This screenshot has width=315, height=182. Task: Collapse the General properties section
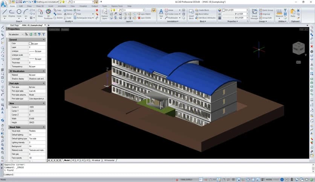pyautogui.click(x=44, y=39)
